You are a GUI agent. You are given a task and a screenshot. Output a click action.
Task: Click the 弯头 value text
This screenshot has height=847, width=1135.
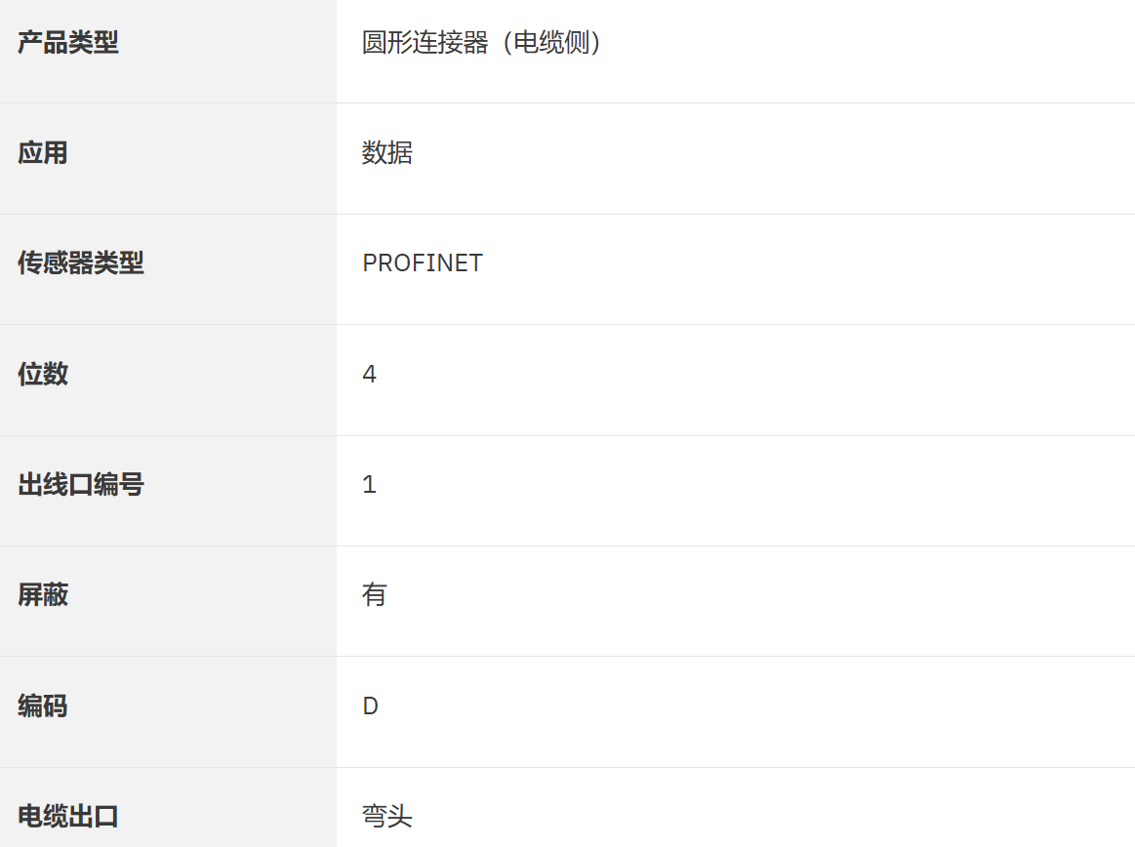387,817
